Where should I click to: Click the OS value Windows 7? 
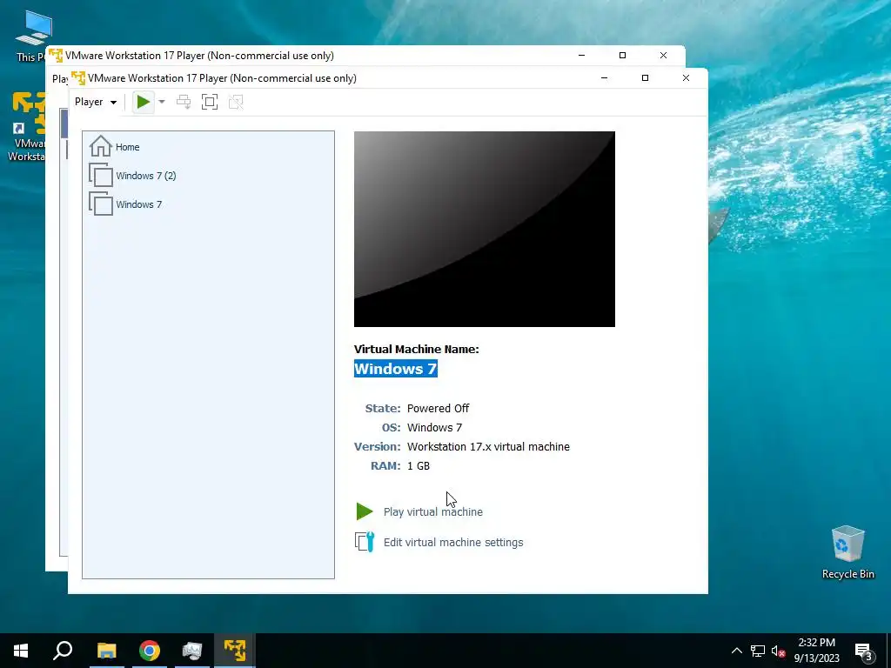pos(434,428)
